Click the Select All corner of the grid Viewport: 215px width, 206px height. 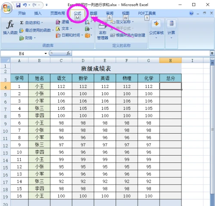tap(6, 60)
